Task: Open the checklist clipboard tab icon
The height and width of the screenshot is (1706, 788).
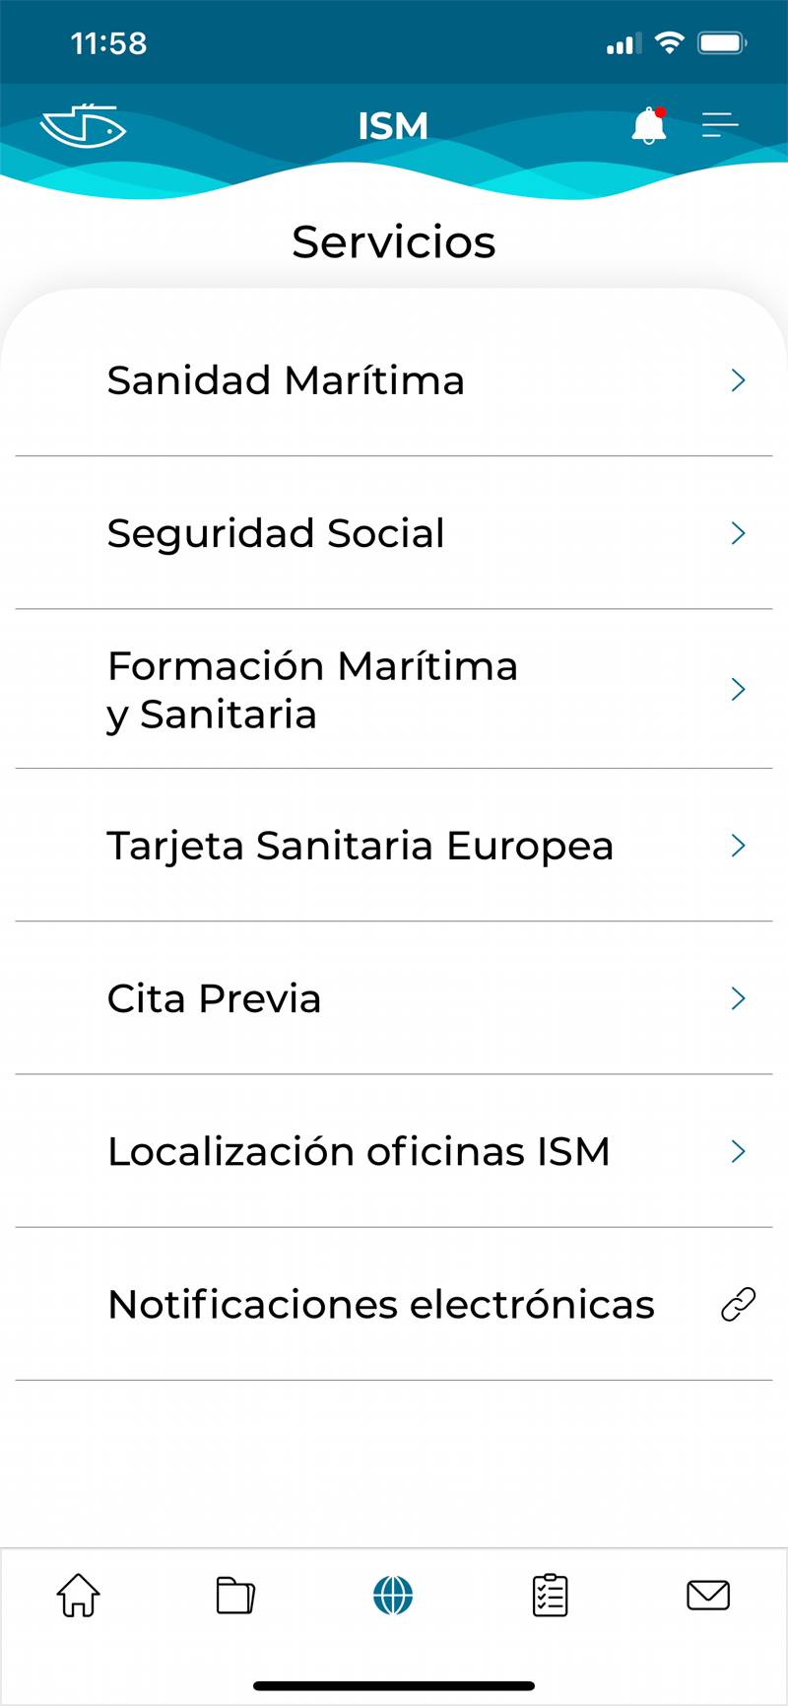Action: point(551,1595)
